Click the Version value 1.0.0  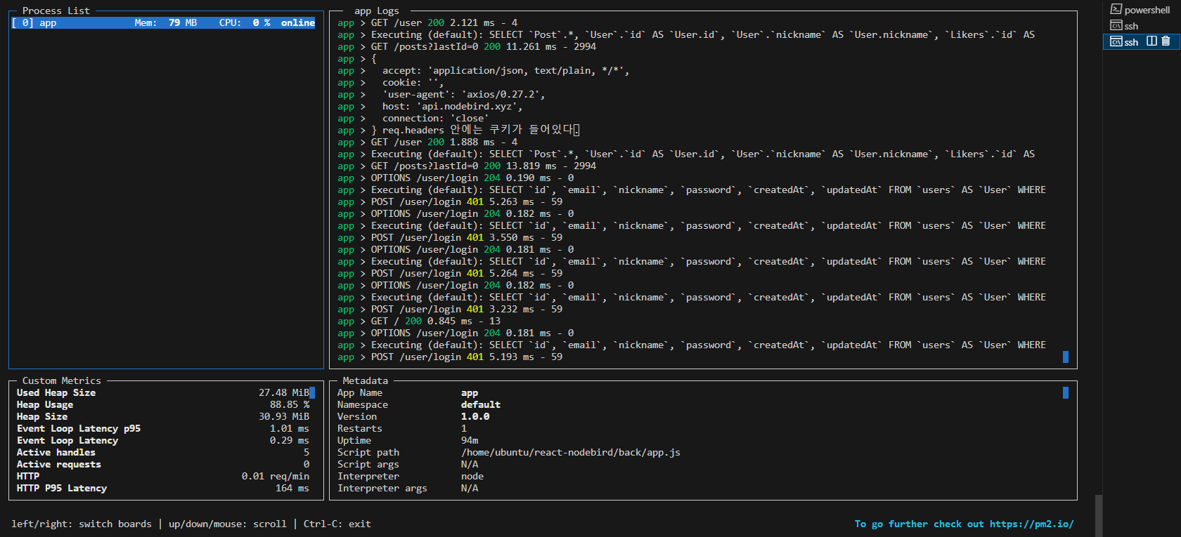coord(475,417)
